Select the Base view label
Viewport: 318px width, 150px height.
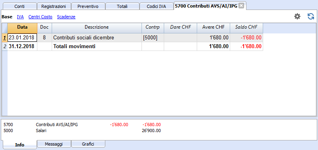tap(7, 17)
